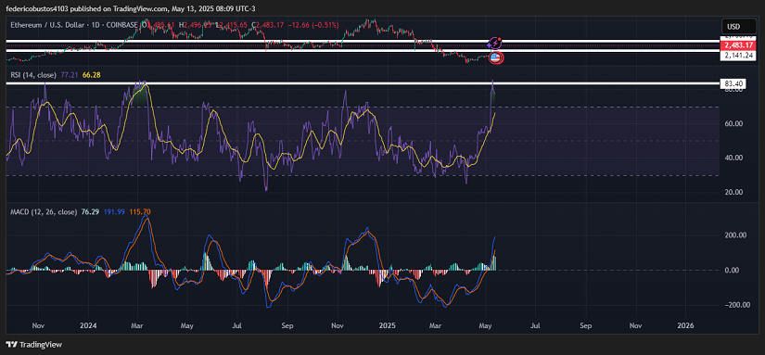Click the 83.40 RSI level label

733,83
